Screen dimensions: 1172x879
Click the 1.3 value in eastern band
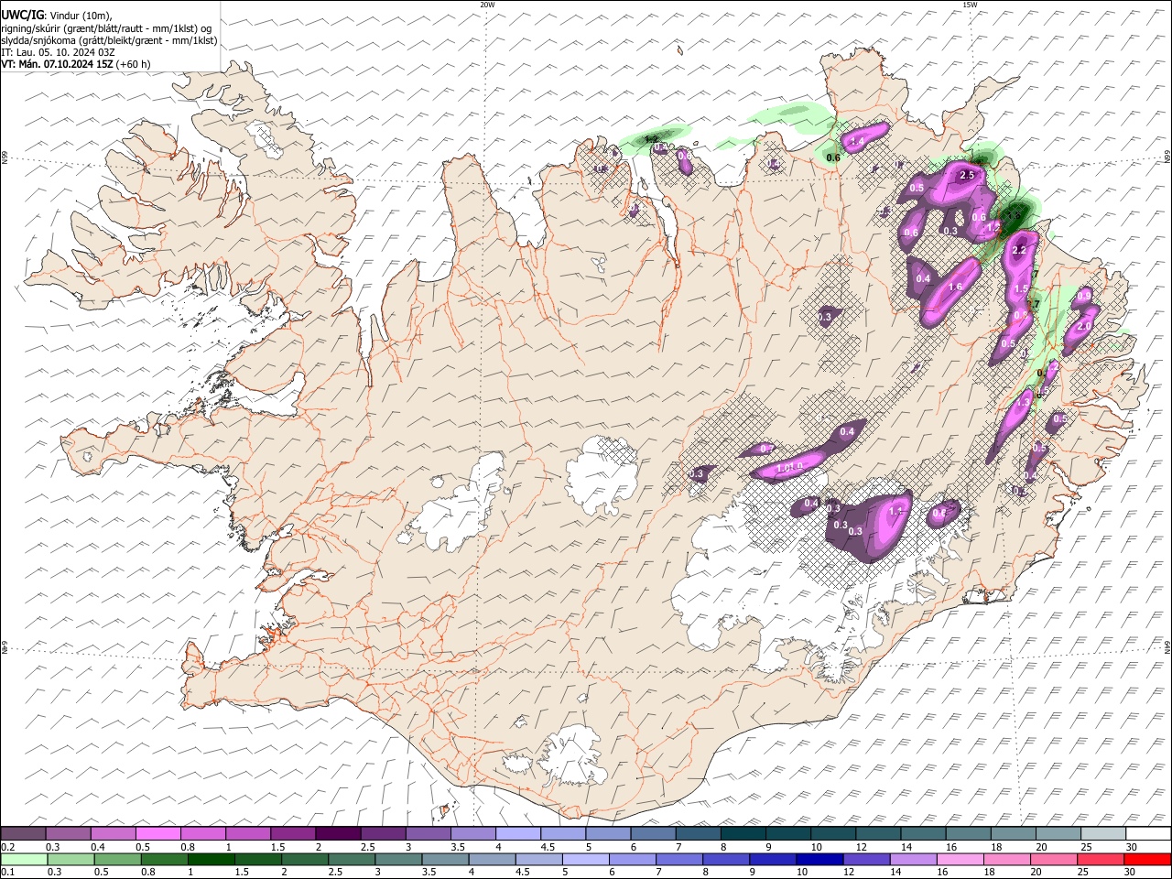click(1024, 401)
